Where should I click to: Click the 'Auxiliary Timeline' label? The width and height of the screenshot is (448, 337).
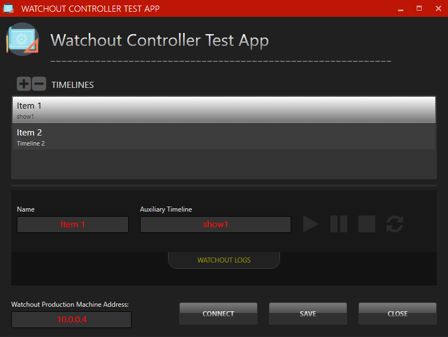[166, 209]
